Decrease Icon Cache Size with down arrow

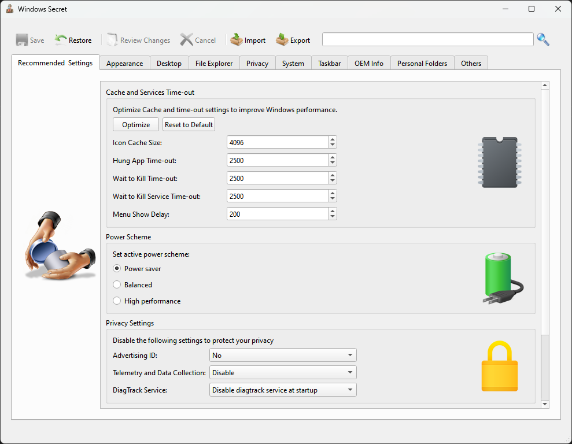pos(333,145)
